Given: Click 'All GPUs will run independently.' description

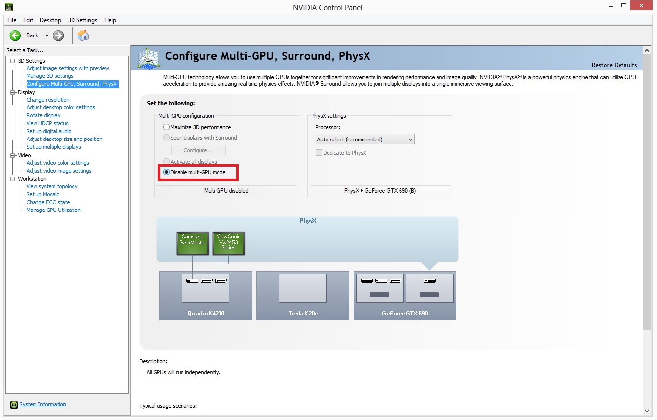Looking at the screenshot, I should (183, 372).
